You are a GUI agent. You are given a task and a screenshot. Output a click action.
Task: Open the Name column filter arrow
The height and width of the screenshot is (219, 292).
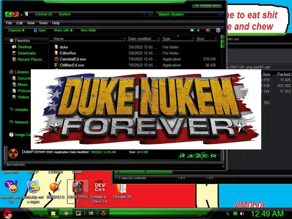click(x=124, y=38)
